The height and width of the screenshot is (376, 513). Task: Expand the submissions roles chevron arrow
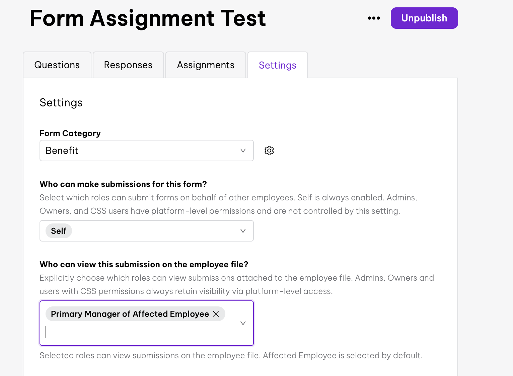click(243, 231)
